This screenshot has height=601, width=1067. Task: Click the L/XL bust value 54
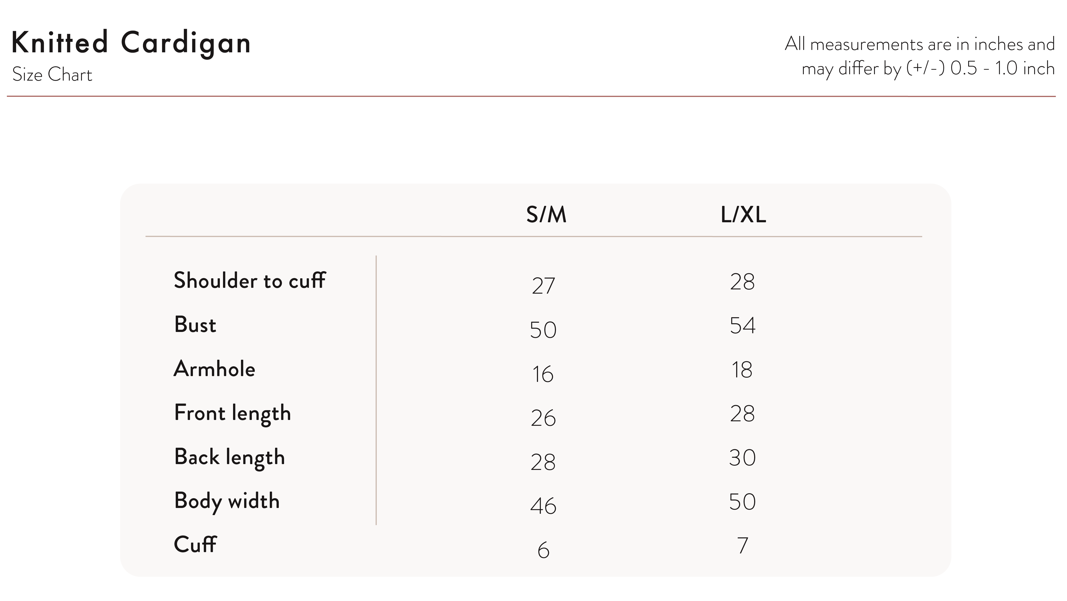point(743,326)
